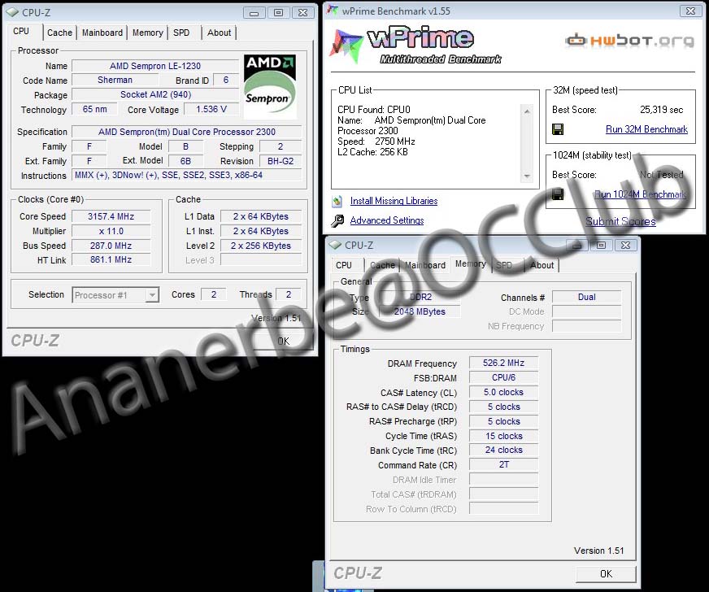
Task: Click the Run 1024M Benchmark link
Action: (x=640, y=194)
